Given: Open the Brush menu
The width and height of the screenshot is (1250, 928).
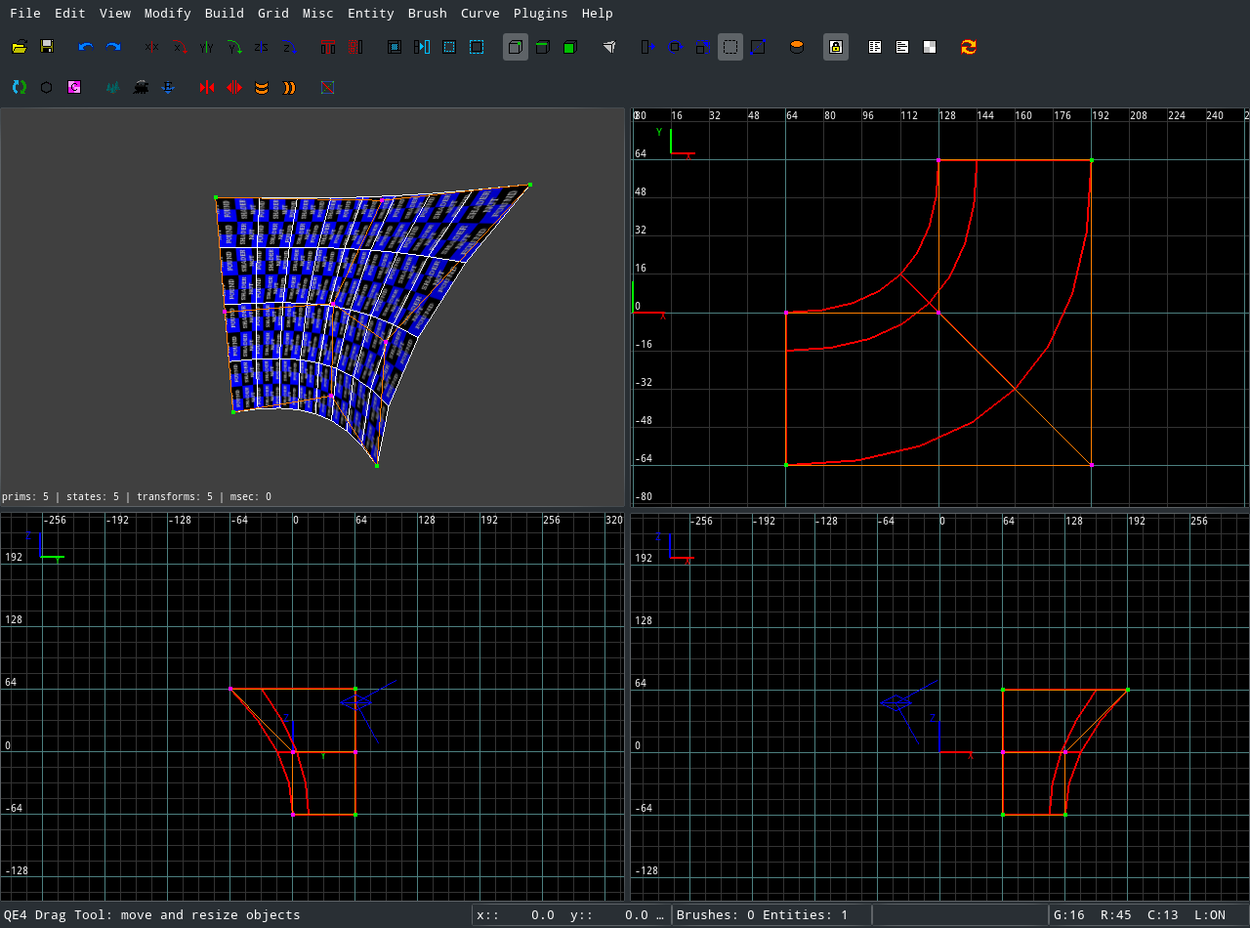Looking at the screenshot, I should pyautogui.click(x=427, y=13).
